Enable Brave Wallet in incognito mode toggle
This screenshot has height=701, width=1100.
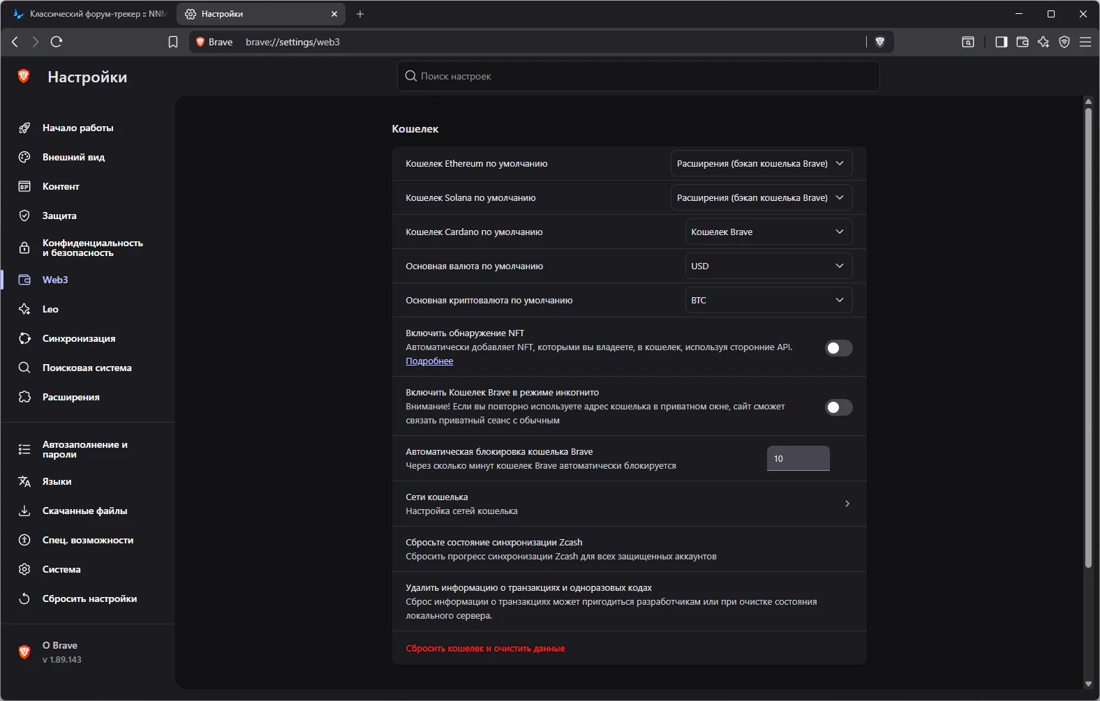point(838,407)
